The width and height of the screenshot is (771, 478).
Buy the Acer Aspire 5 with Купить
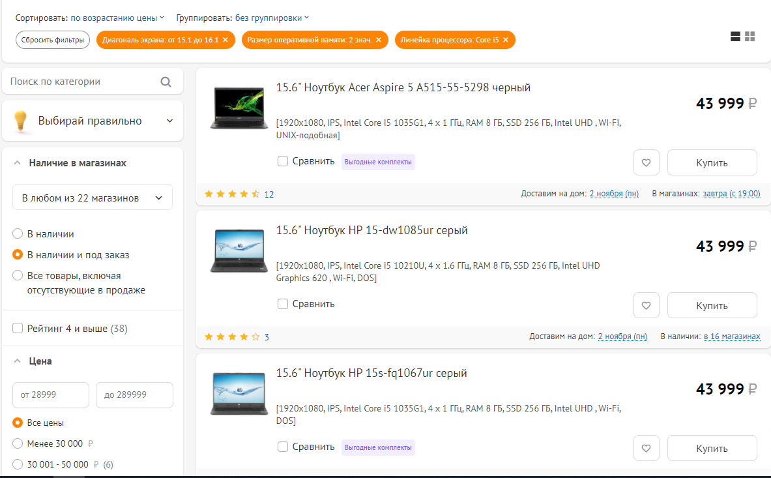(x=712, y=162)
